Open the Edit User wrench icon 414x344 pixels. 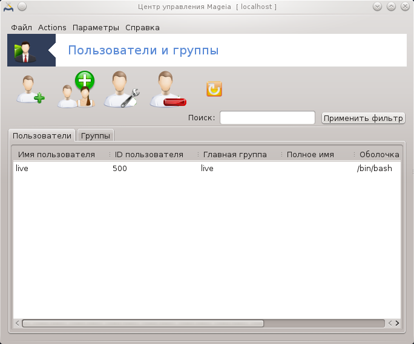122,89
